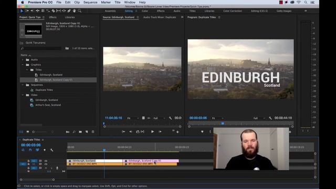
Task: Select the Ripple Edit tool
Action: [x=37, y=10]
